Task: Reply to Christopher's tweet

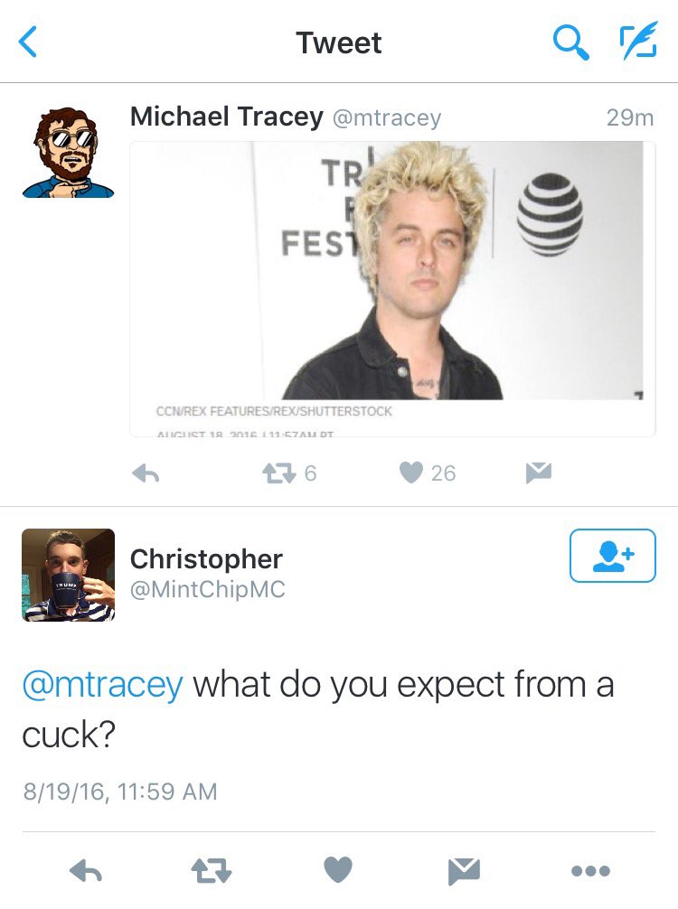Action: pyautogui.click(x=86, y=871)
